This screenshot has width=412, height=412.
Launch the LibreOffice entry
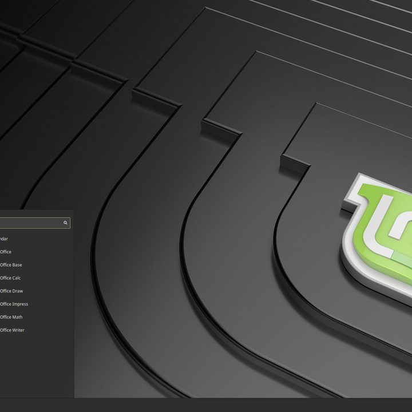tap(6, 252)
